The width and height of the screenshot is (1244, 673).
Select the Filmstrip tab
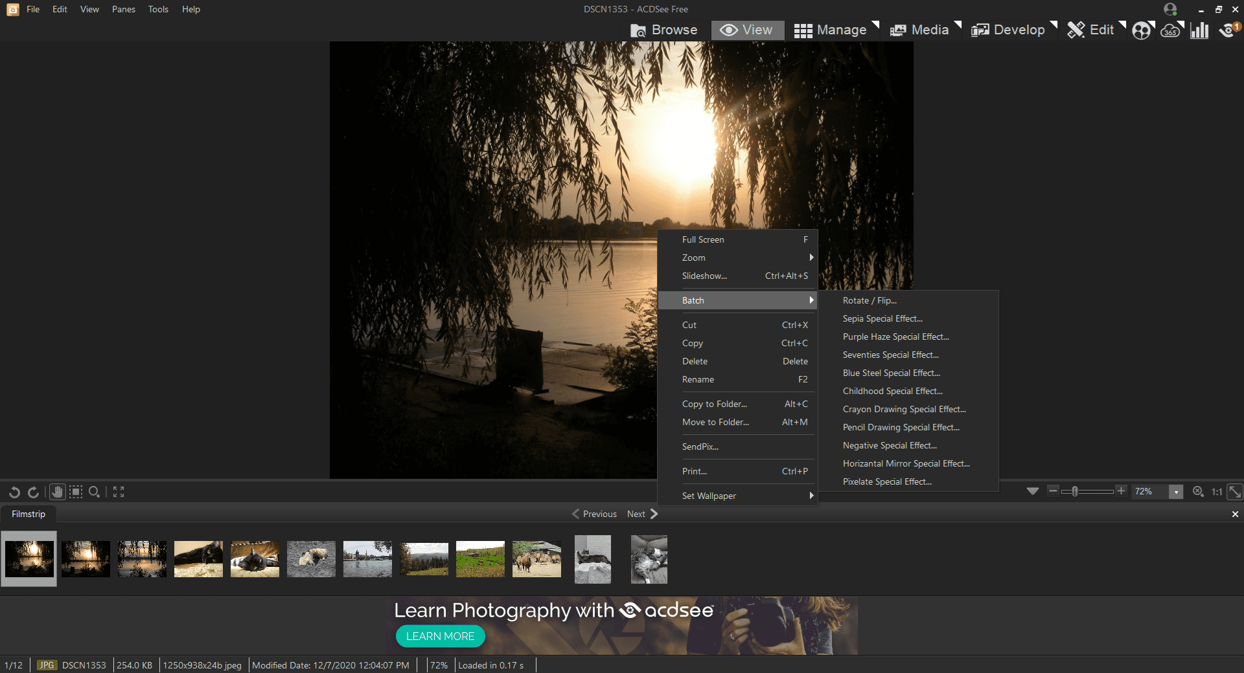point(29,514)
